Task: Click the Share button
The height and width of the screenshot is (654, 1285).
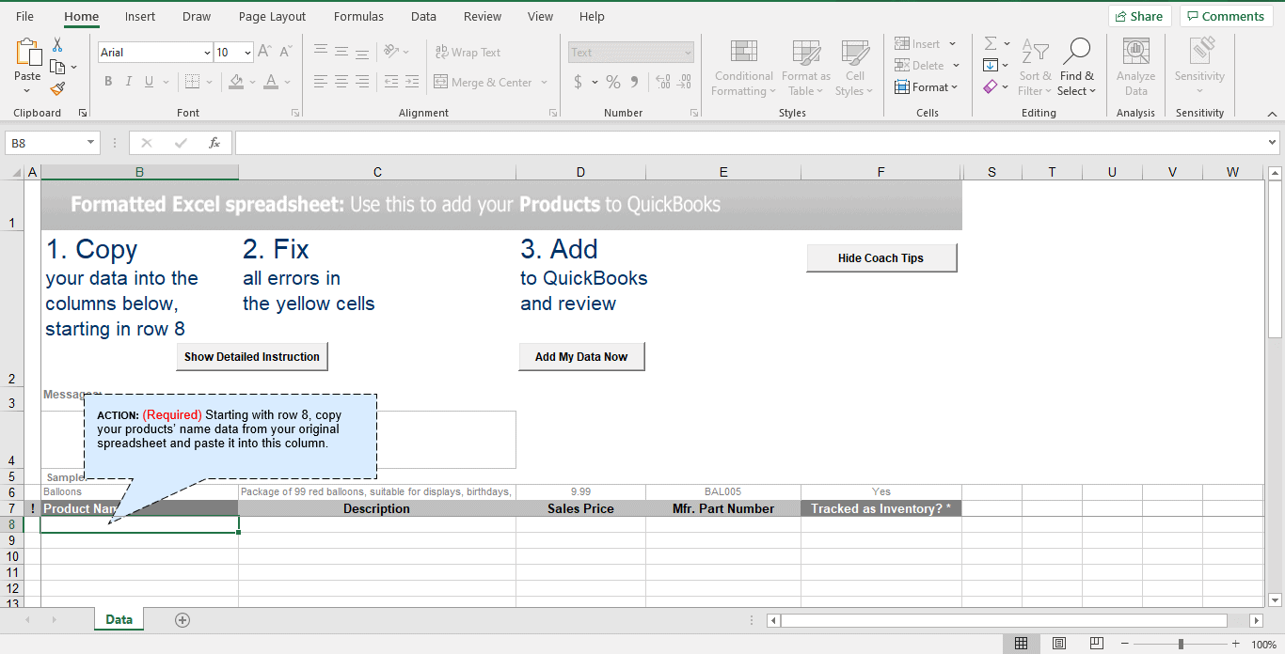Action: 1139,16
